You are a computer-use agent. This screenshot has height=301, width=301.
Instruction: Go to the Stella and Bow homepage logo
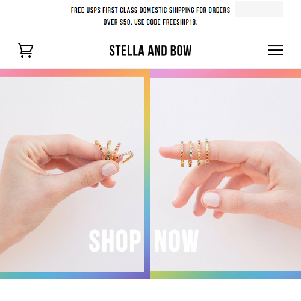coord(150,51)
